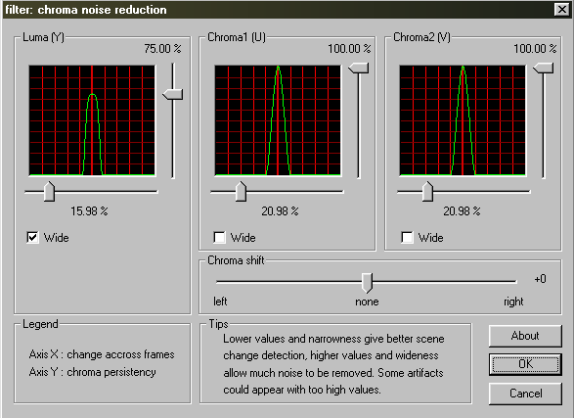Click the Chroma1 (U) curve graph
Screen dimensions: 574x418
[x=278, y=120]
